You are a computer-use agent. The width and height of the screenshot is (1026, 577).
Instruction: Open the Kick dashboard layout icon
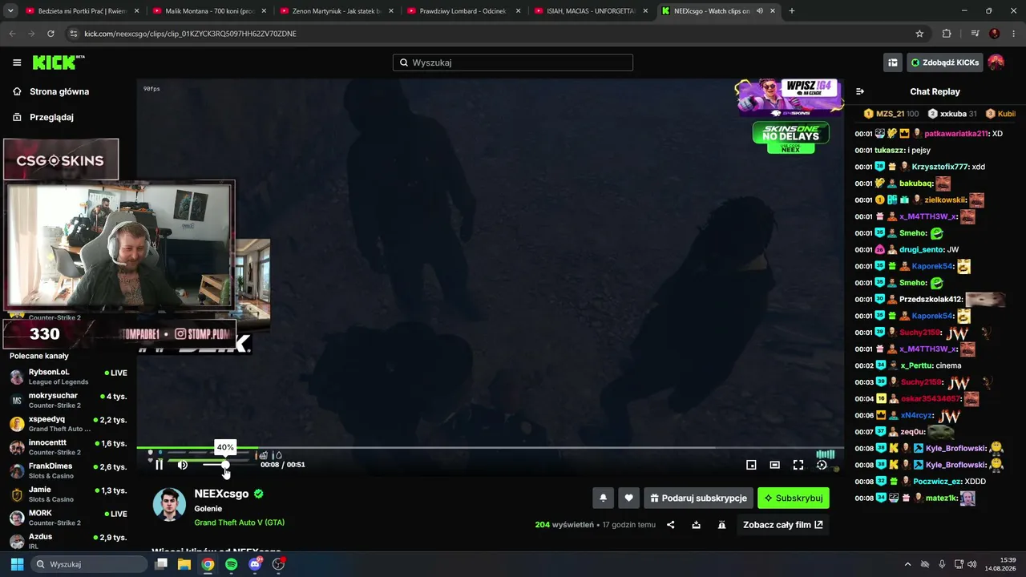click(892, 63)
